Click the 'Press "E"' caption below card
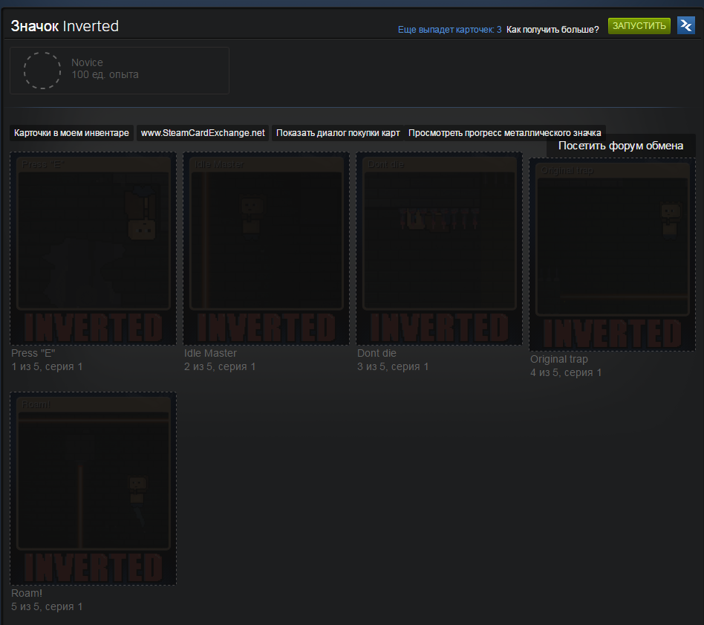Image resolution: width=704 pixels, height=625 pixels. click(x=33, y=353)
